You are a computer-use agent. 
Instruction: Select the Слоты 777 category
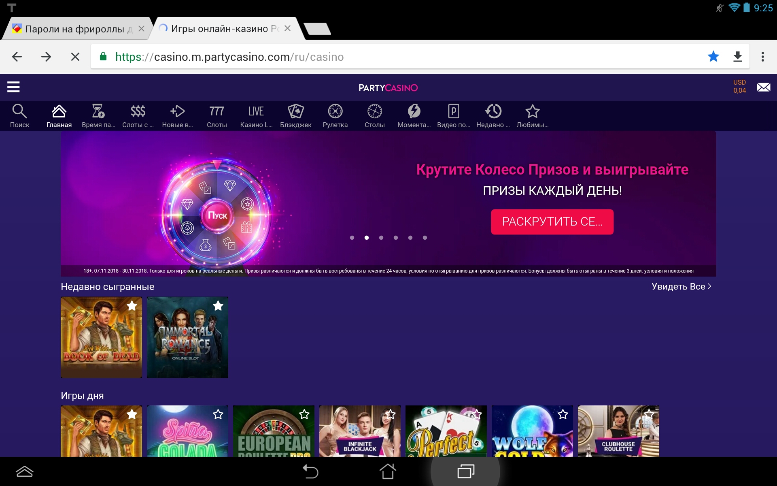217,116
